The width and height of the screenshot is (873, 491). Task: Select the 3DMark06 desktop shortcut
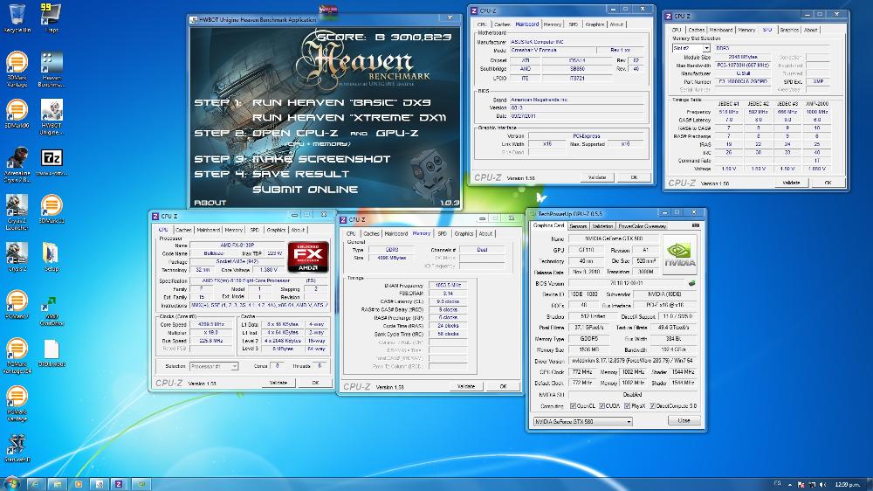[17, 114]
